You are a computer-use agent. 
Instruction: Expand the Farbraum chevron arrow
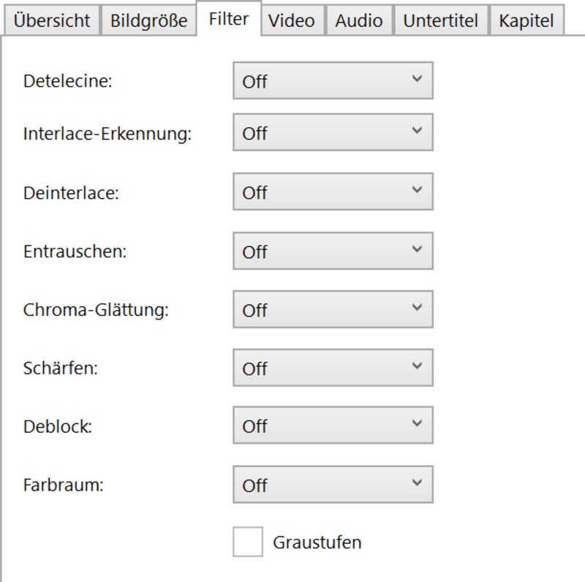417,483
